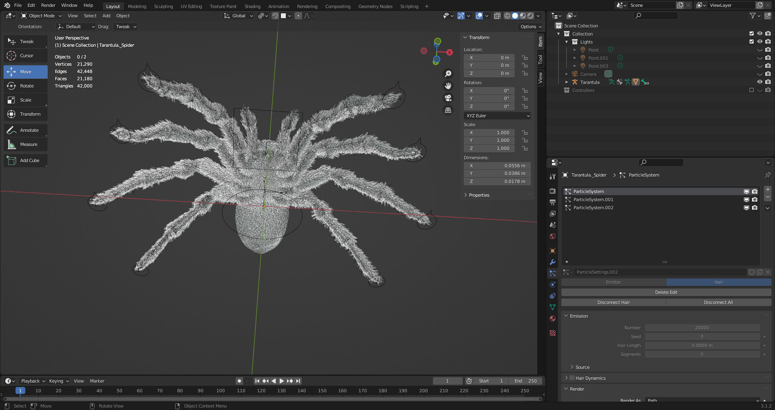Image resolution: width=775 pixels, height=410 pixels.
Task: Select the Scale tool
Action: coord(25,100)
